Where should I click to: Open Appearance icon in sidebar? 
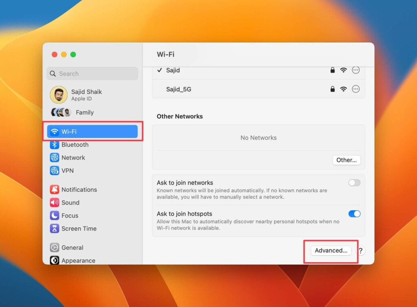pos(55,261)
